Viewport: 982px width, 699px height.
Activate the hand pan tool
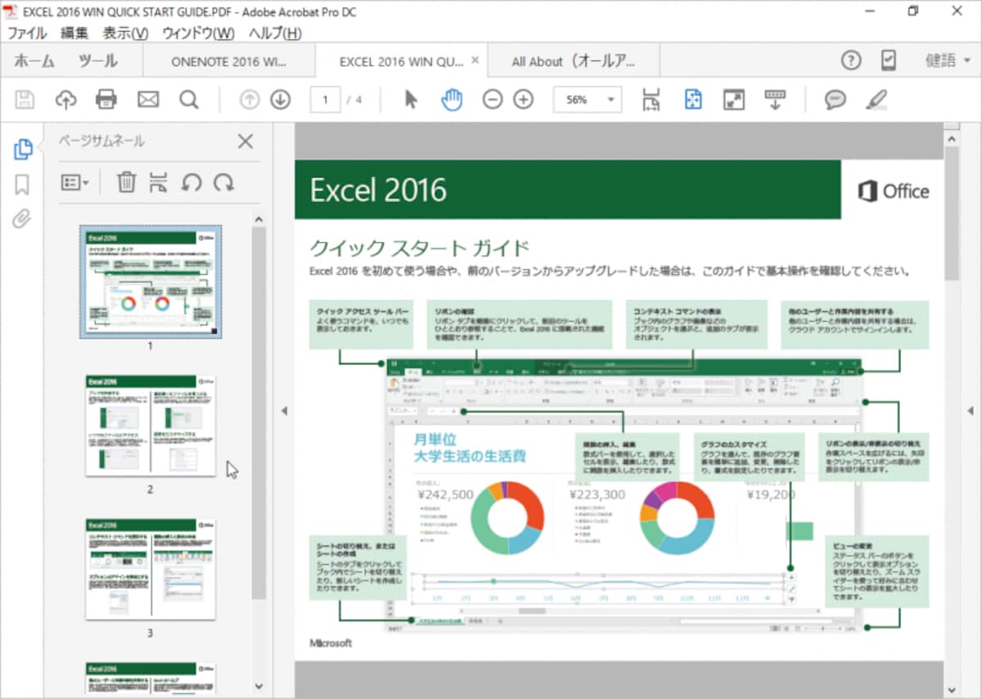[452, 100]
